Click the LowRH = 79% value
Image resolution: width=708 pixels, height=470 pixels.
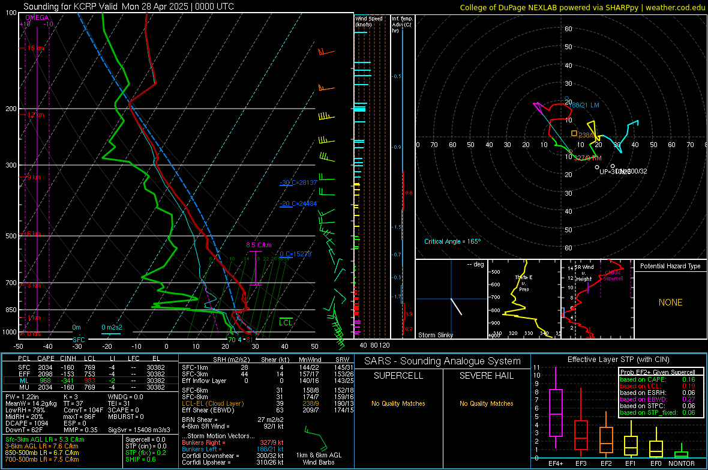(x=25, y=411)
